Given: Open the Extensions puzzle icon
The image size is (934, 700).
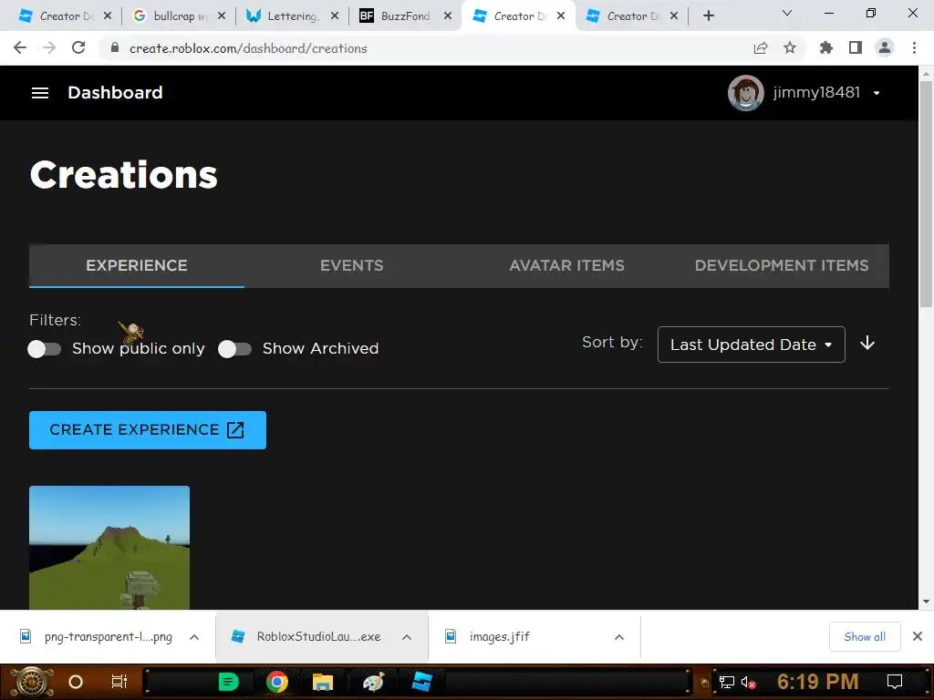Looking at the screenshot, I should click(826, 48).
